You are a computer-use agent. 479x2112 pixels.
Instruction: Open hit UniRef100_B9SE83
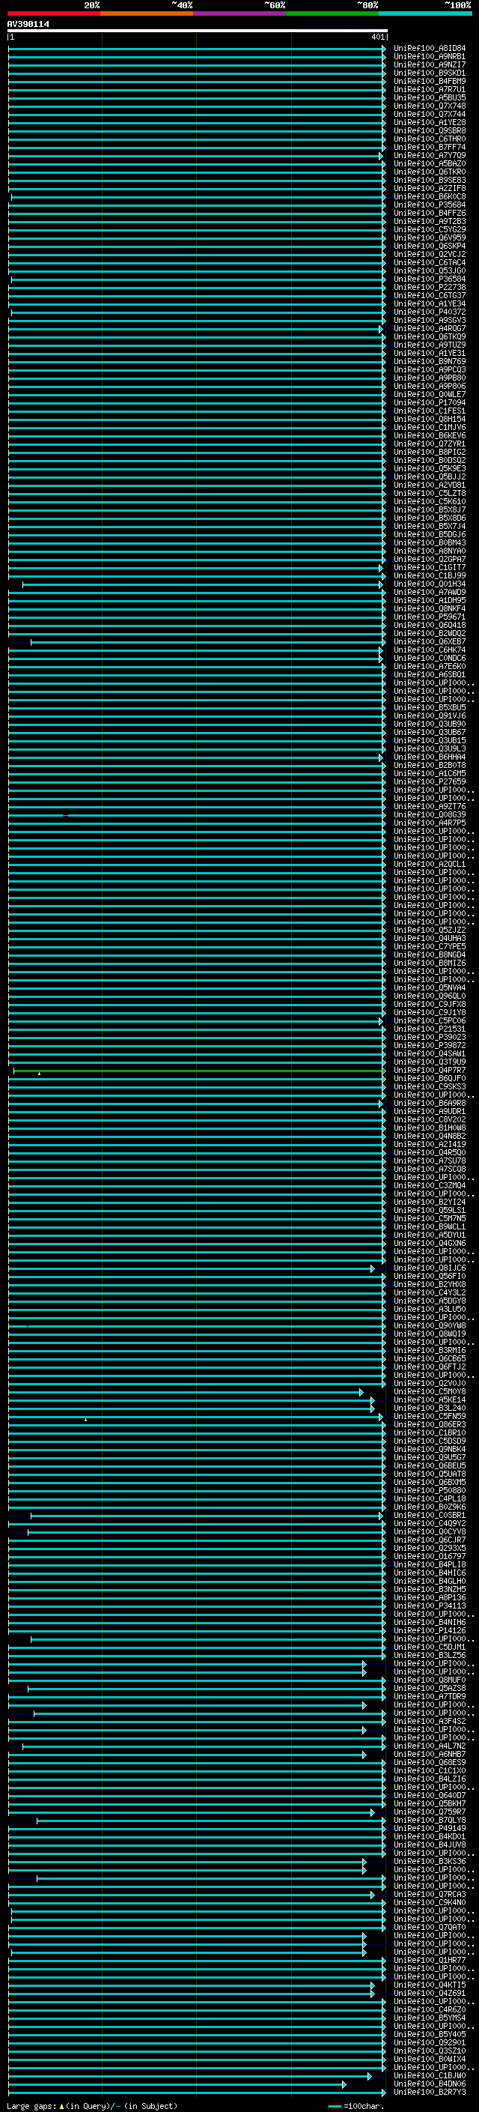point(429,181)
